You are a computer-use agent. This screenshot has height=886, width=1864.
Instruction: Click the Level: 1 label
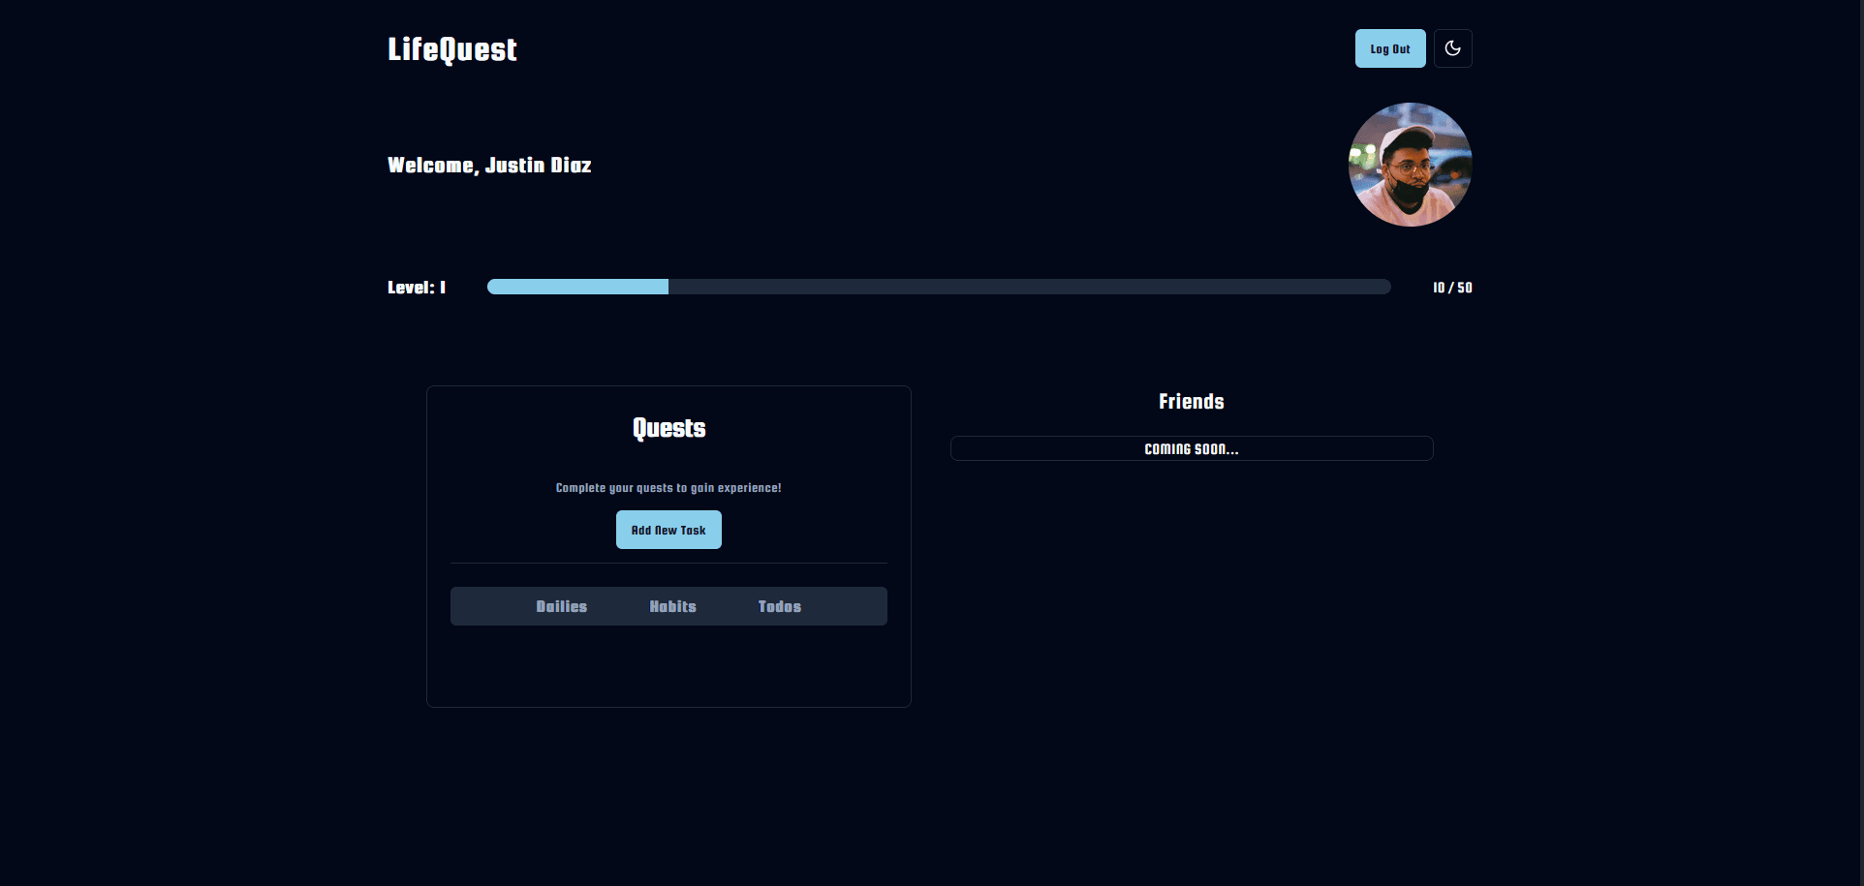(417, 288)
